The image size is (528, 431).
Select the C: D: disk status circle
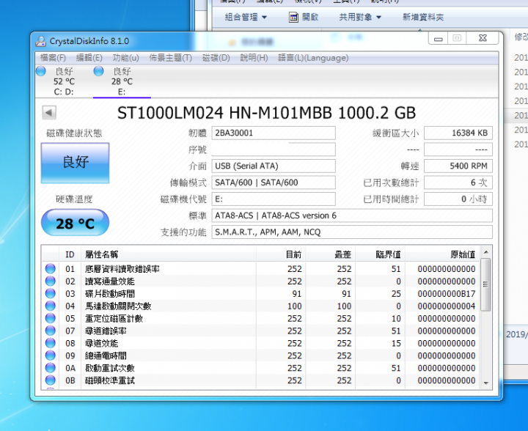pos(41,71)
